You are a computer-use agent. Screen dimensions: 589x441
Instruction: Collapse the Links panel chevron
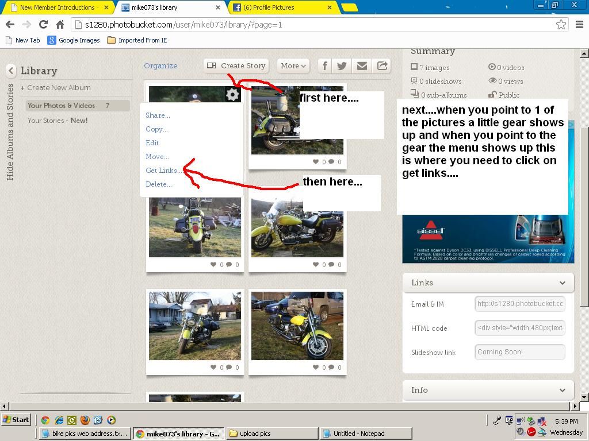pyautogui.click(x=562, y=283)
